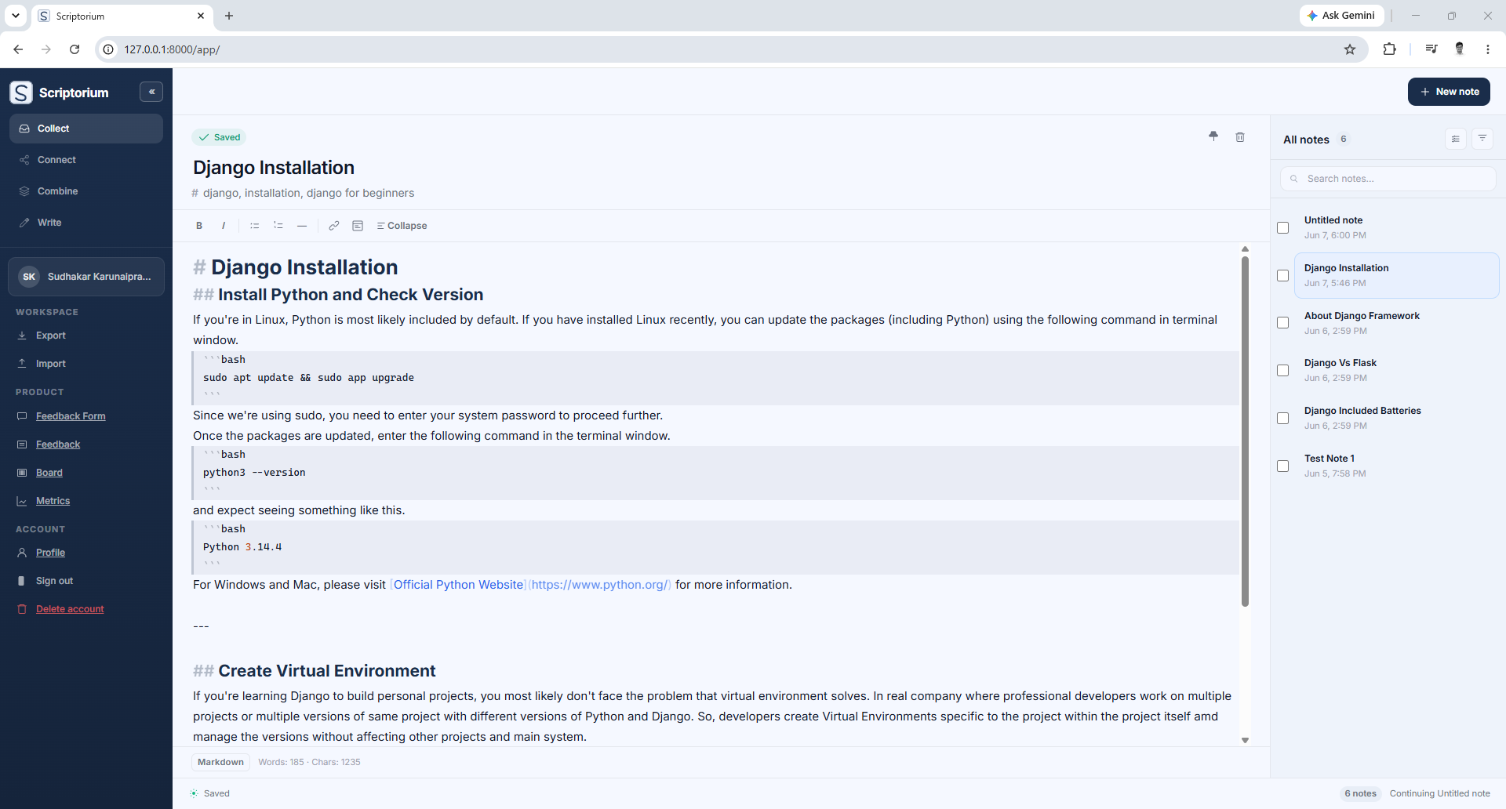The width and height of the screenshot is (1506, 809).
Task: Create a note with New note button
Action: pos(1449,92)
